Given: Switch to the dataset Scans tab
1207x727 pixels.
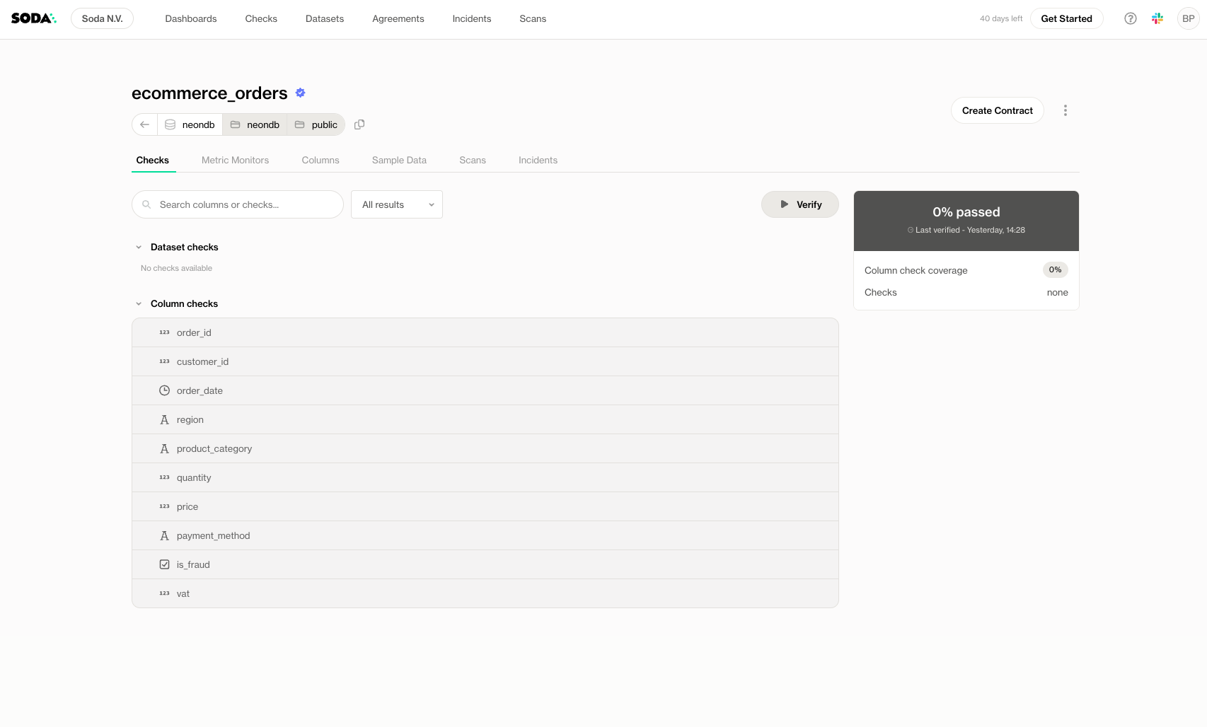Looking at the screenshot, I should (x=473, y=160).
